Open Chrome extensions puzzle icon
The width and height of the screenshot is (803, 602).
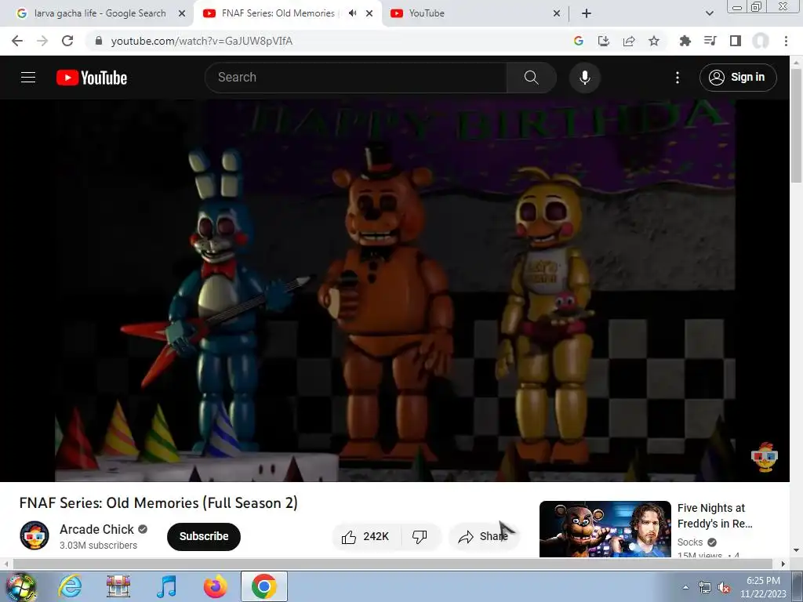tap(685, 41)
